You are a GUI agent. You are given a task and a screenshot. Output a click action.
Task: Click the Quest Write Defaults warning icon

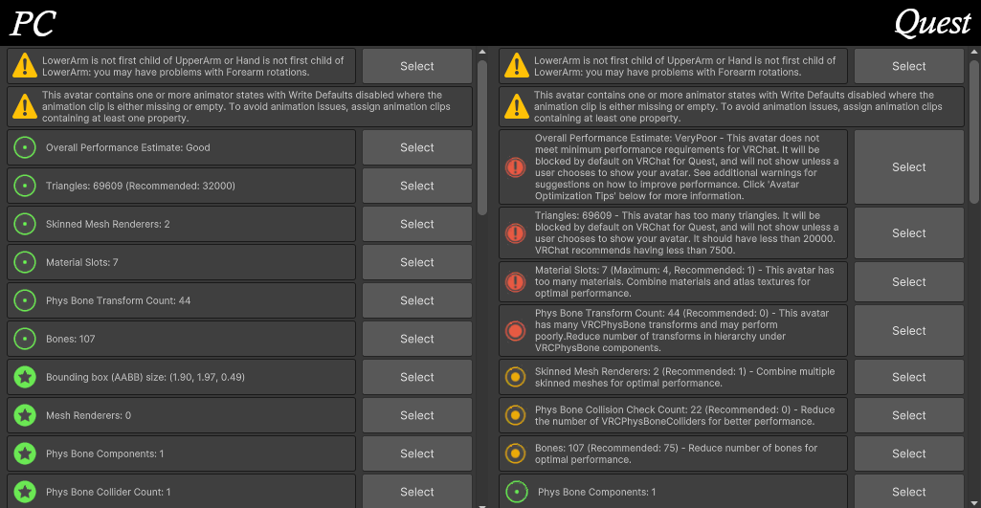(517, 106)
